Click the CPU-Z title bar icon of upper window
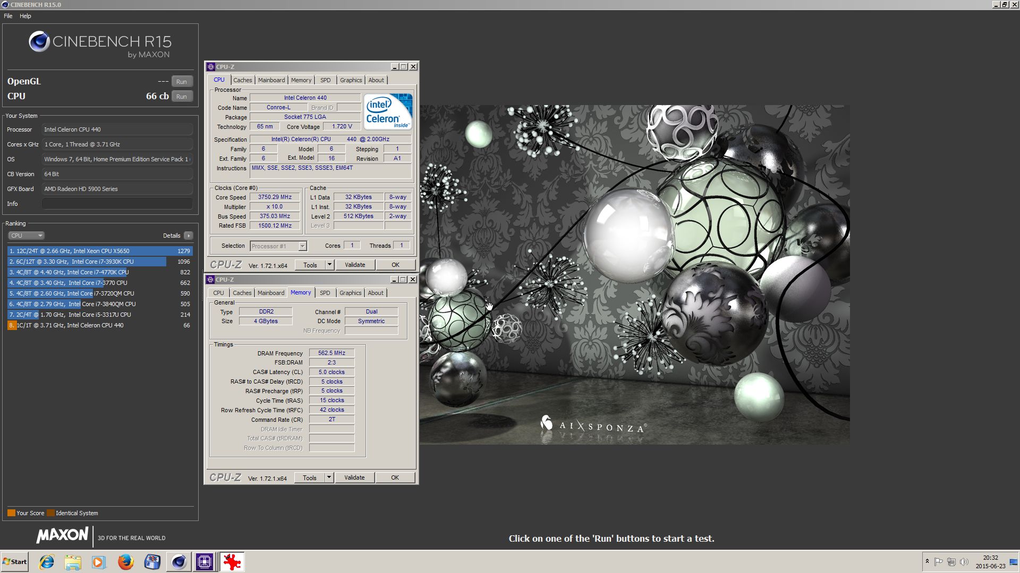This screenshot has width=1020, height=573. 211,67
